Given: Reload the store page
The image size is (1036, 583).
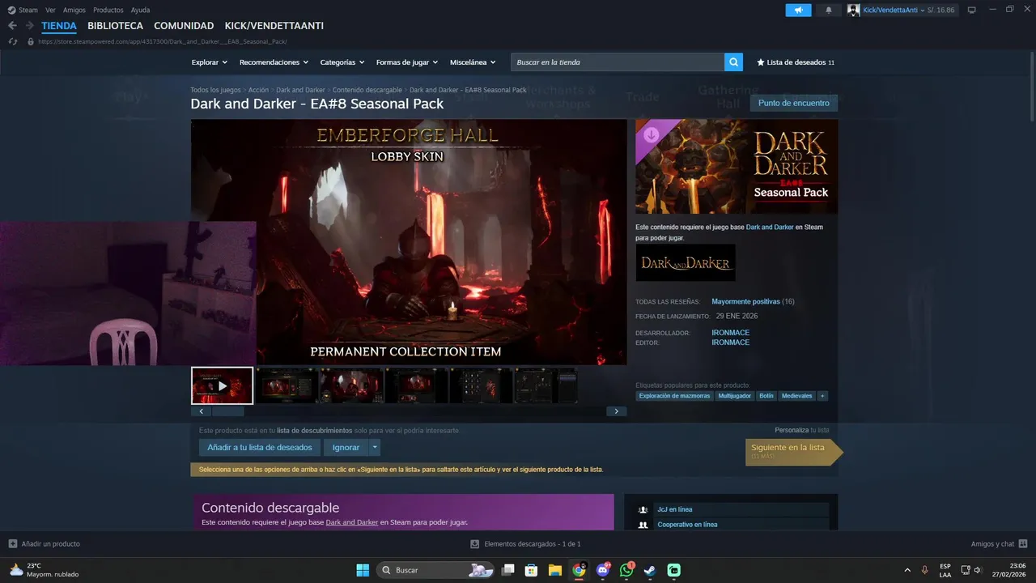Looking at the screenshot, I should pos(12,41).
